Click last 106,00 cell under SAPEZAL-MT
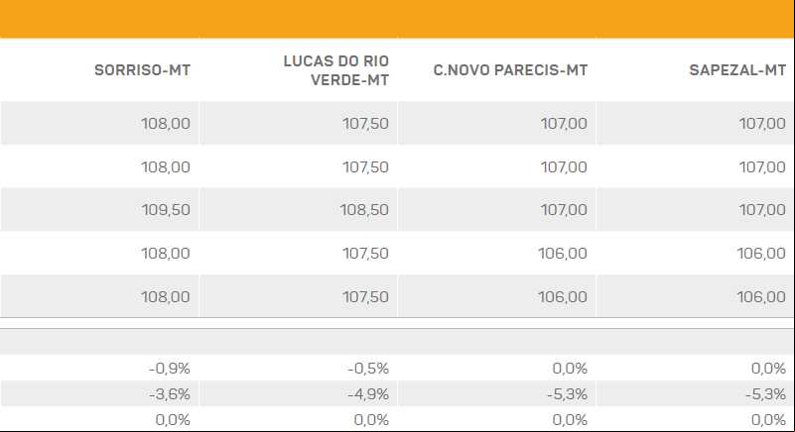 point(761,297)
